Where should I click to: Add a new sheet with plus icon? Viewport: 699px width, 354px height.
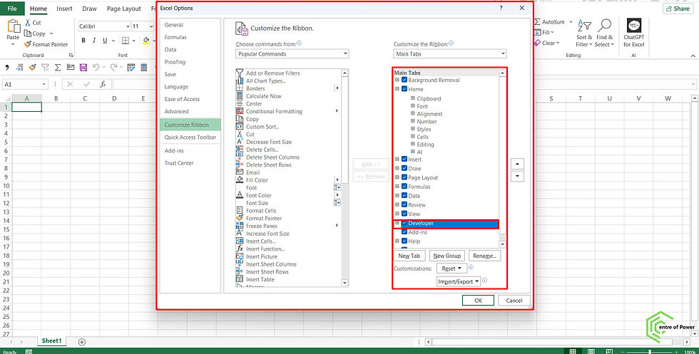pyautogui.click(x=81, y=342)
